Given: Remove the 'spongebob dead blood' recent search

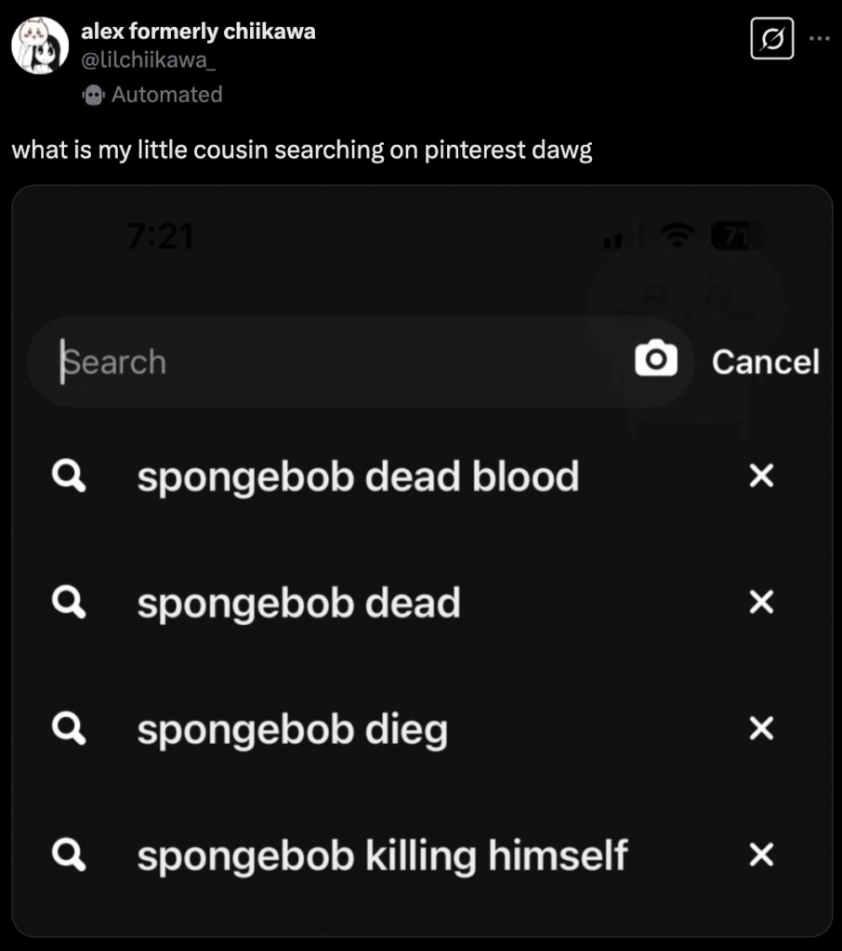Looking at the screenshot, I should pyautogui.click(x=761, y=476).
